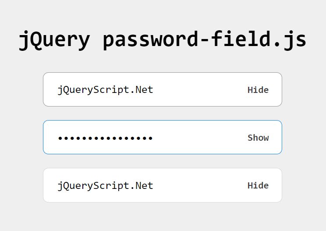Place cursor before the first masked dot

58,138
